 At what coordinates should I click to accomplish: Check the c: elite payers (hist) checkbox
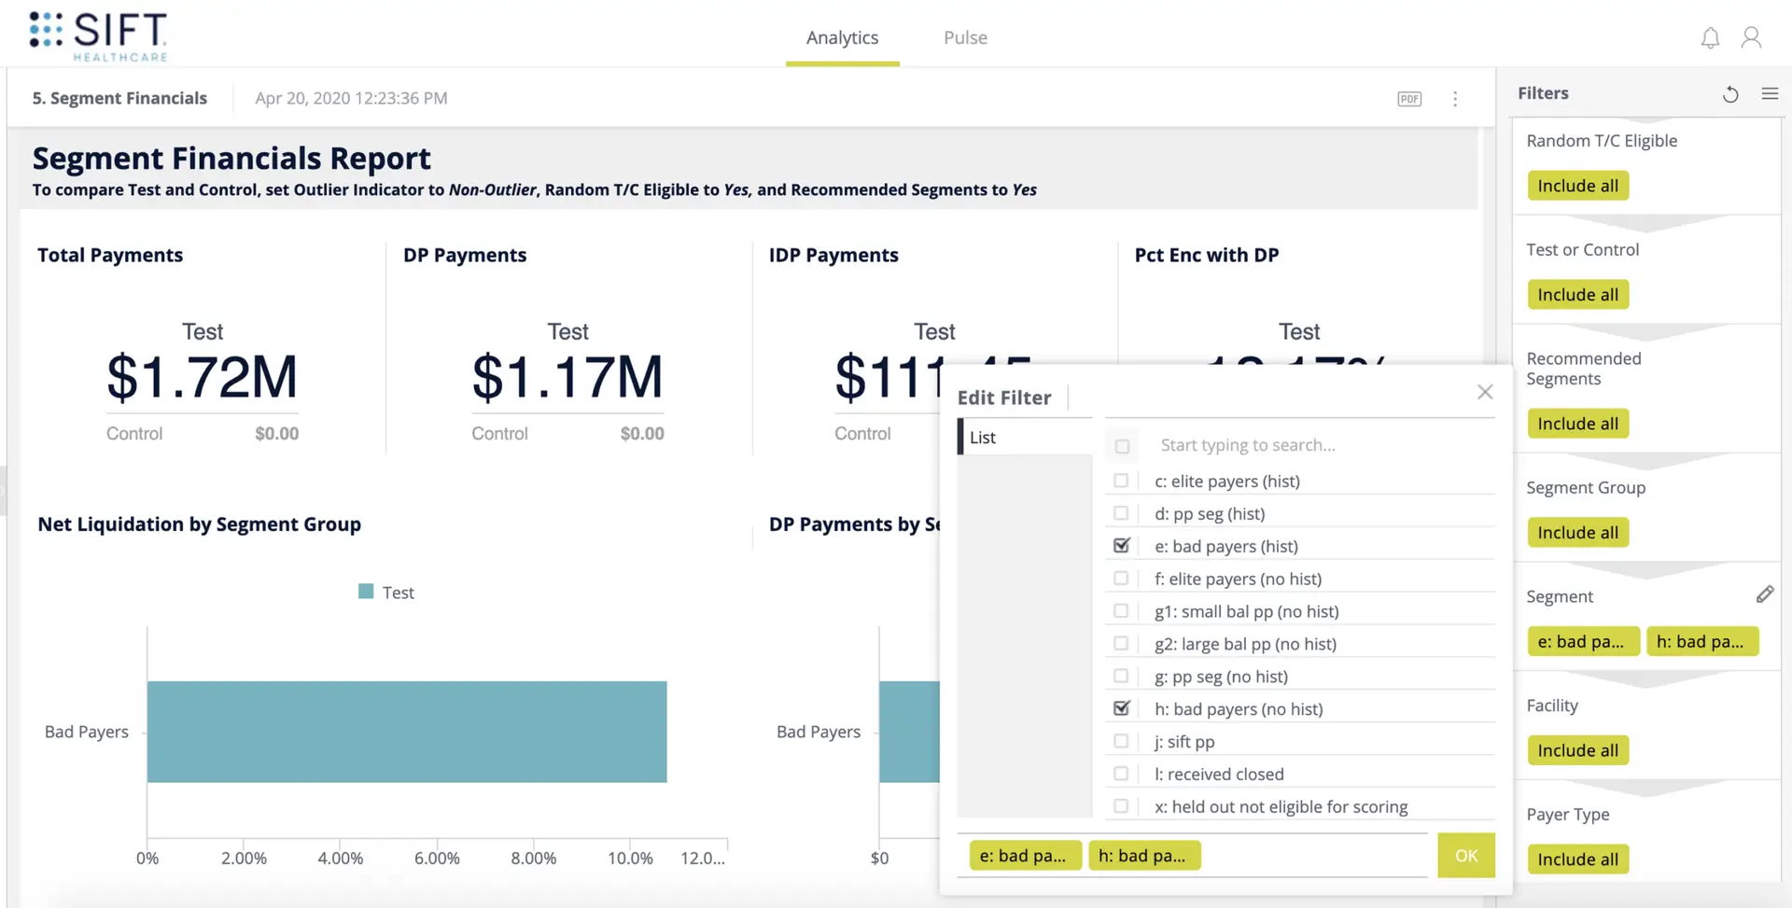1121,480
